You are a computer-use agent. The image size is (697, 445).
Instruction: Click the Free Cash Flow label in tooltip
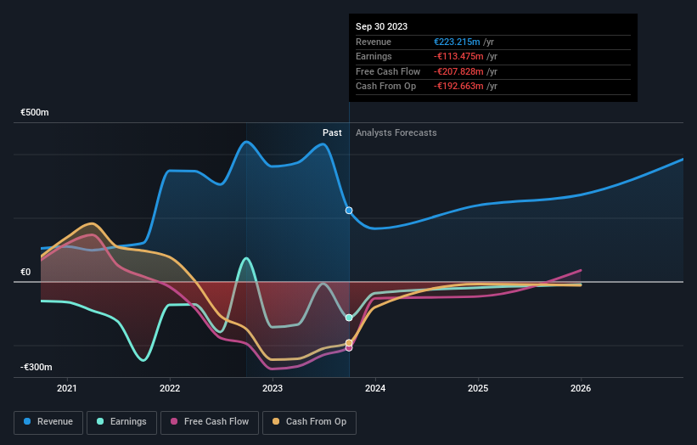click(388, 71)
